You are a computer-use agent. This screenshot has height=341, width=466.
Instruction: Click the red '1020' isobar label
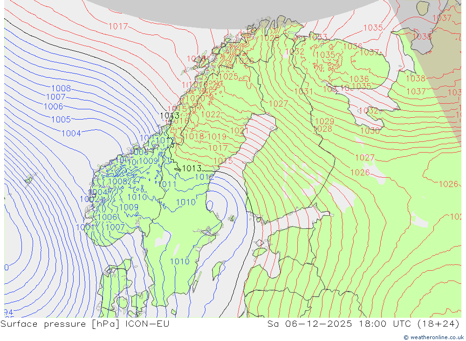[196, 99]
